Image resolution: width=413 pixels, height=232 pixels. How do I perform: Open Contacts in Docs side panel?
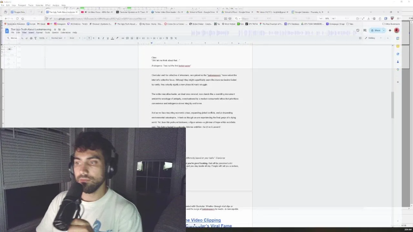(398, 62)
